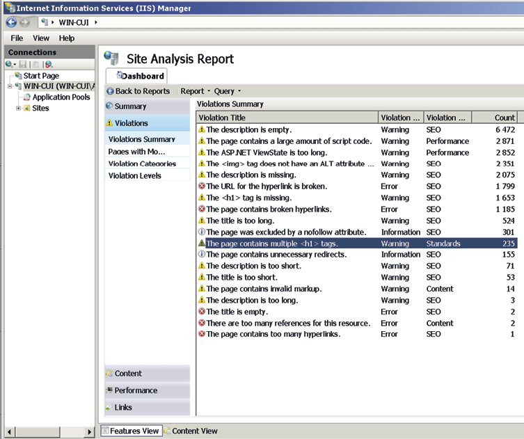The width and height of the screenshot is (524, 439).
Task: Open the Links section
Action: (x=148, y=407)
